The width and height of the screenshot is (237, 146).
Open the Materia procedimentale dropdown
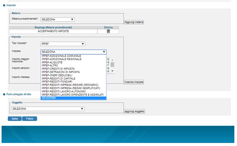point(58,19)
